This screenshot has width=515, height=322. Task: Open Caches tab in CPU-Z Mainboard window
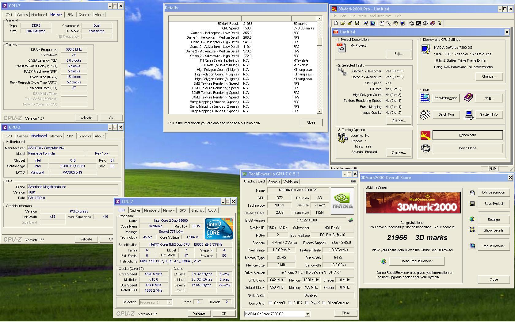click(22, 136)
